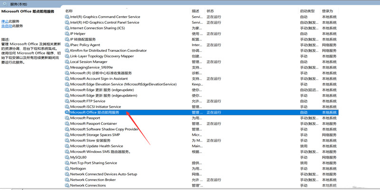This screenshot has width=380, height=190.
Task: Select the Network Connections service entry
Action: point(88,185)
